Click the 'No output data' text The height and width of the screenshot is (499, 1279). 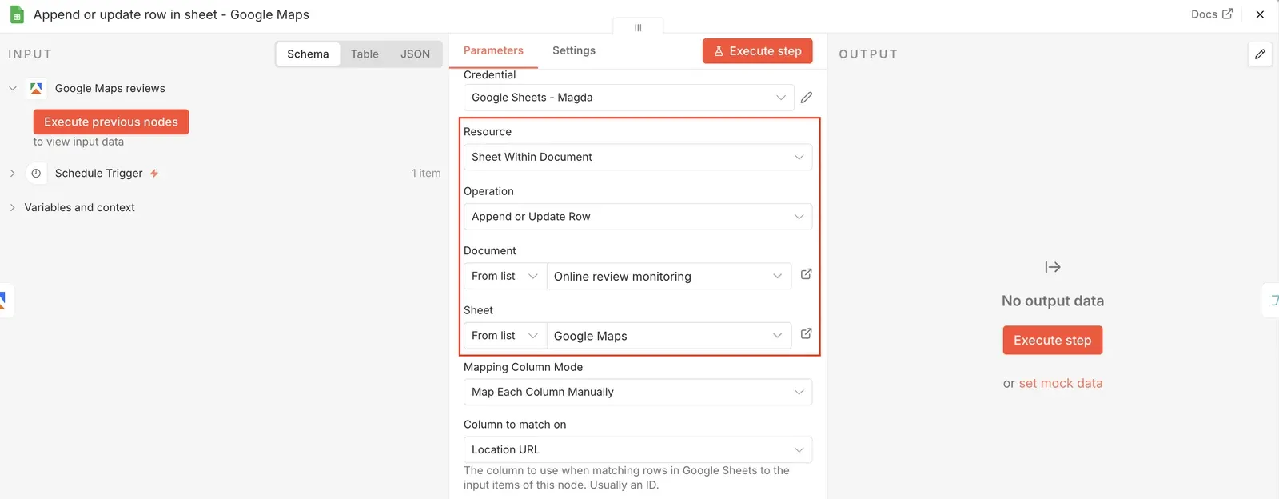coord(1053,301)
